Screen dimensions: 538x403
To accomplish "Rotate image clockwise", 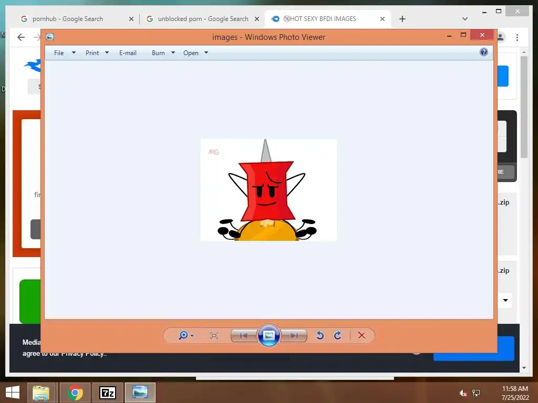I will [338, 335].
